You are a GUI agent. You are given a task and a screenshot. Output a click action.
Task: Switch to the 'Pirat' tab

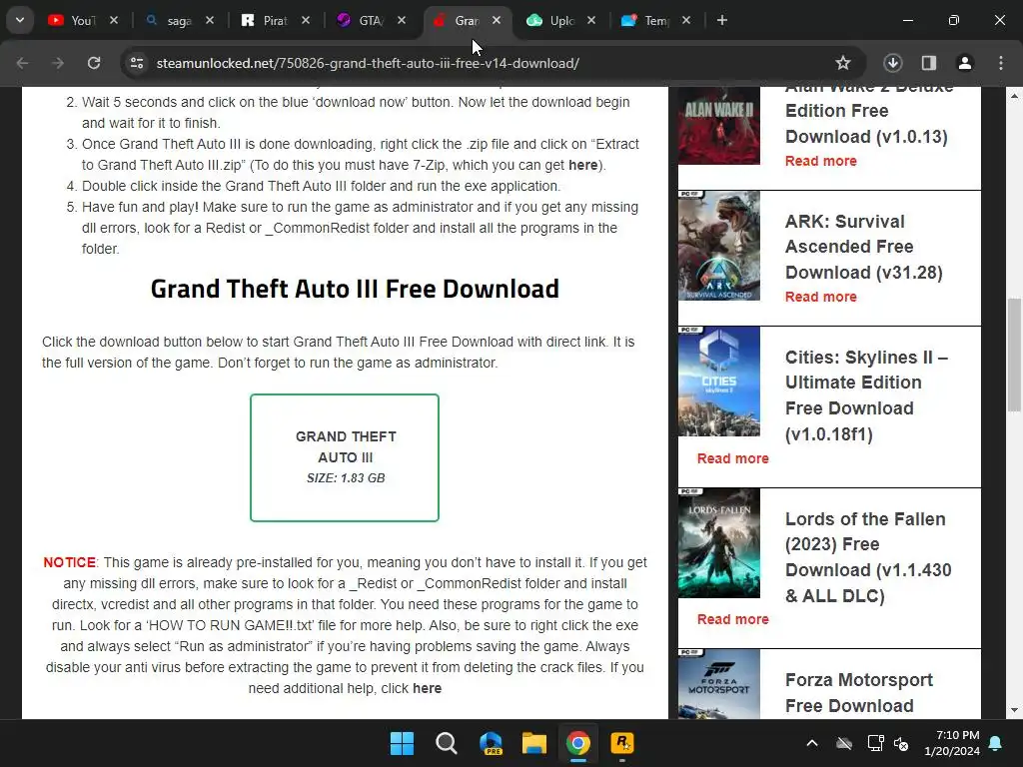pos(264,20)
